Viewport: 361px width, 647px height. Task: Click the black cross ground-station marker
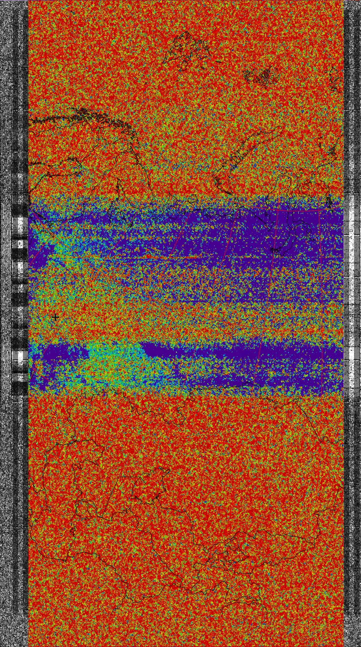(x=55, y=317)
